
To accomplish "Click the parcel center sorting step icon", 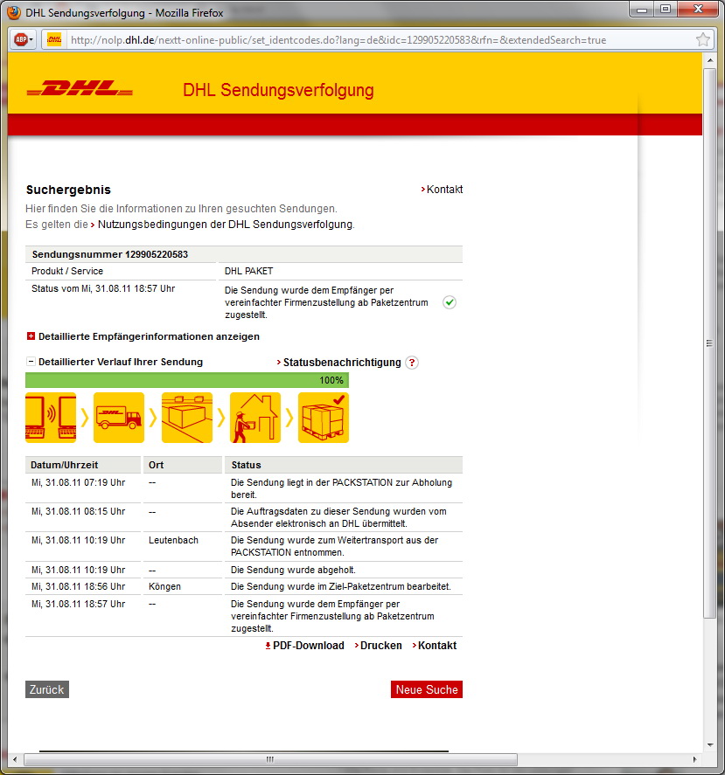I will [x=187, y=418].
